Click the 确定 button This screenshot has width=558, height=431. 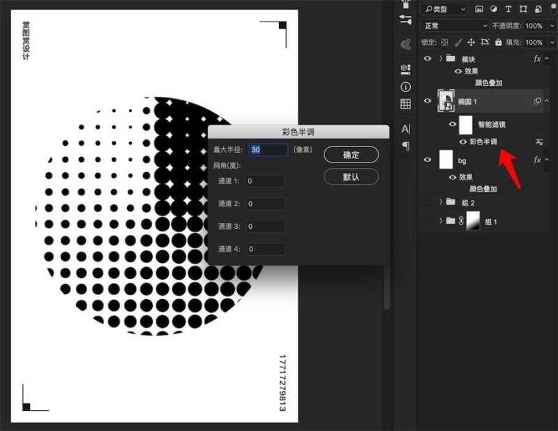click(351, 155)
